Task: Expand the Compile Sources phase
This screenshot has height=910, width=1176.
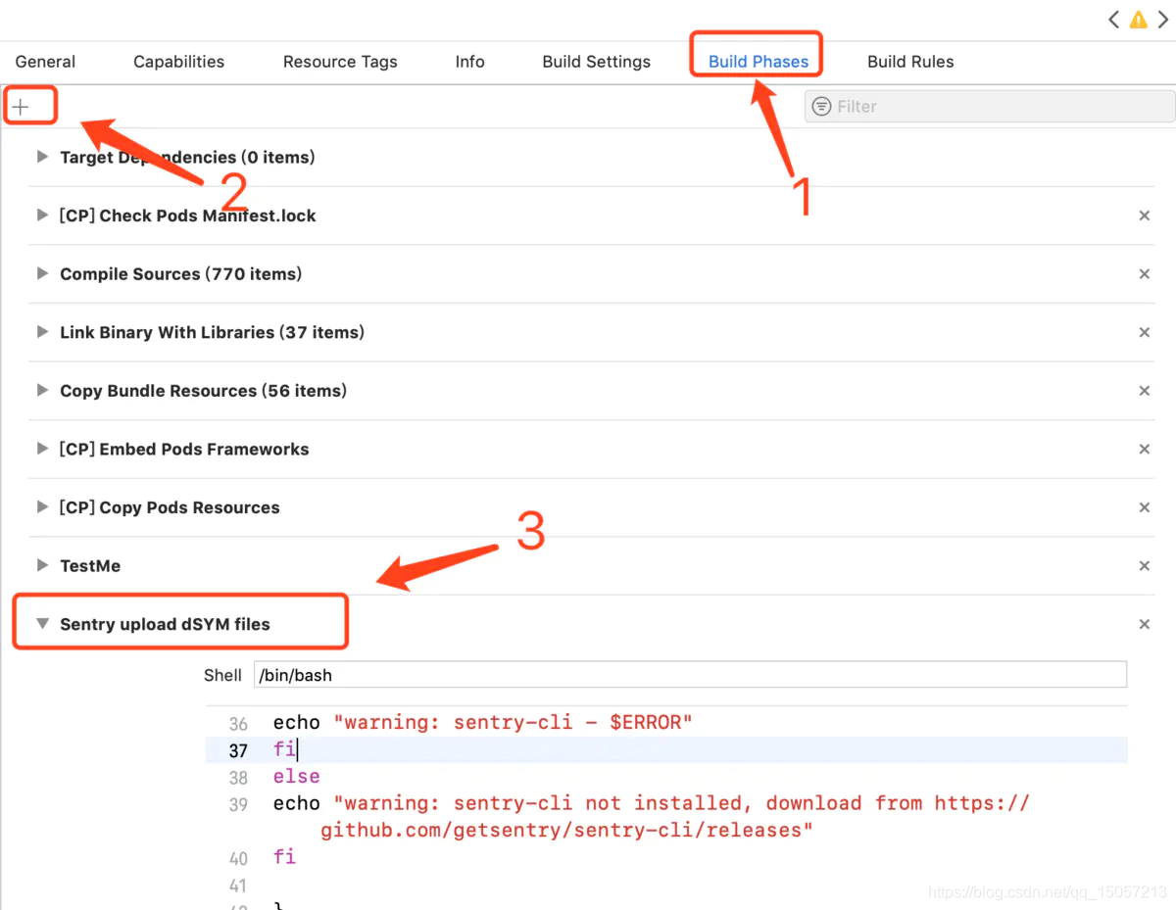Action: point(42,273)
